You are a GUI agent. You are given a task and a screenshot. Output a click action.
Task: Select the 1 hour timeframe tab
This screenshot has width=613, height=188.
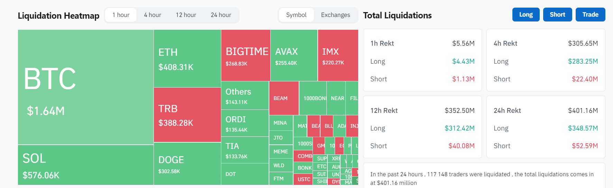(121, 15)
